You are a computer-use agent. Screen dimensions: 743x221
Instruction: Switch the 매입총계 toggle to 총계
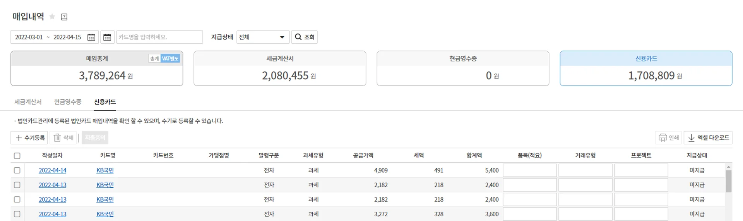point(154,58)
